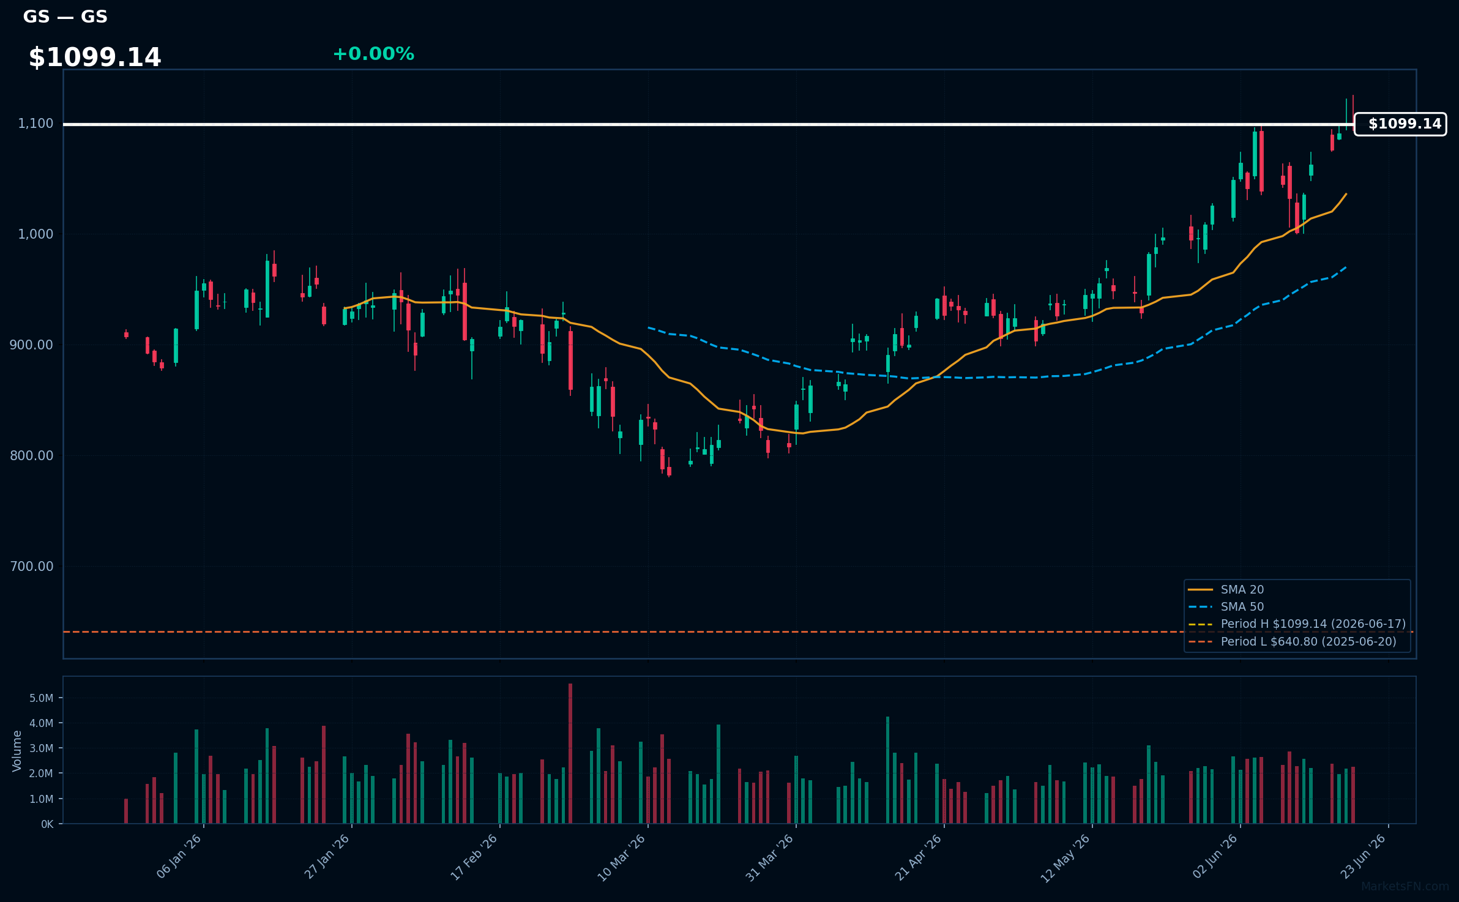Click Period H $1099.14 legend entry
The width and height of the screenshot is (1459, 902).
tap(1297, 624)
